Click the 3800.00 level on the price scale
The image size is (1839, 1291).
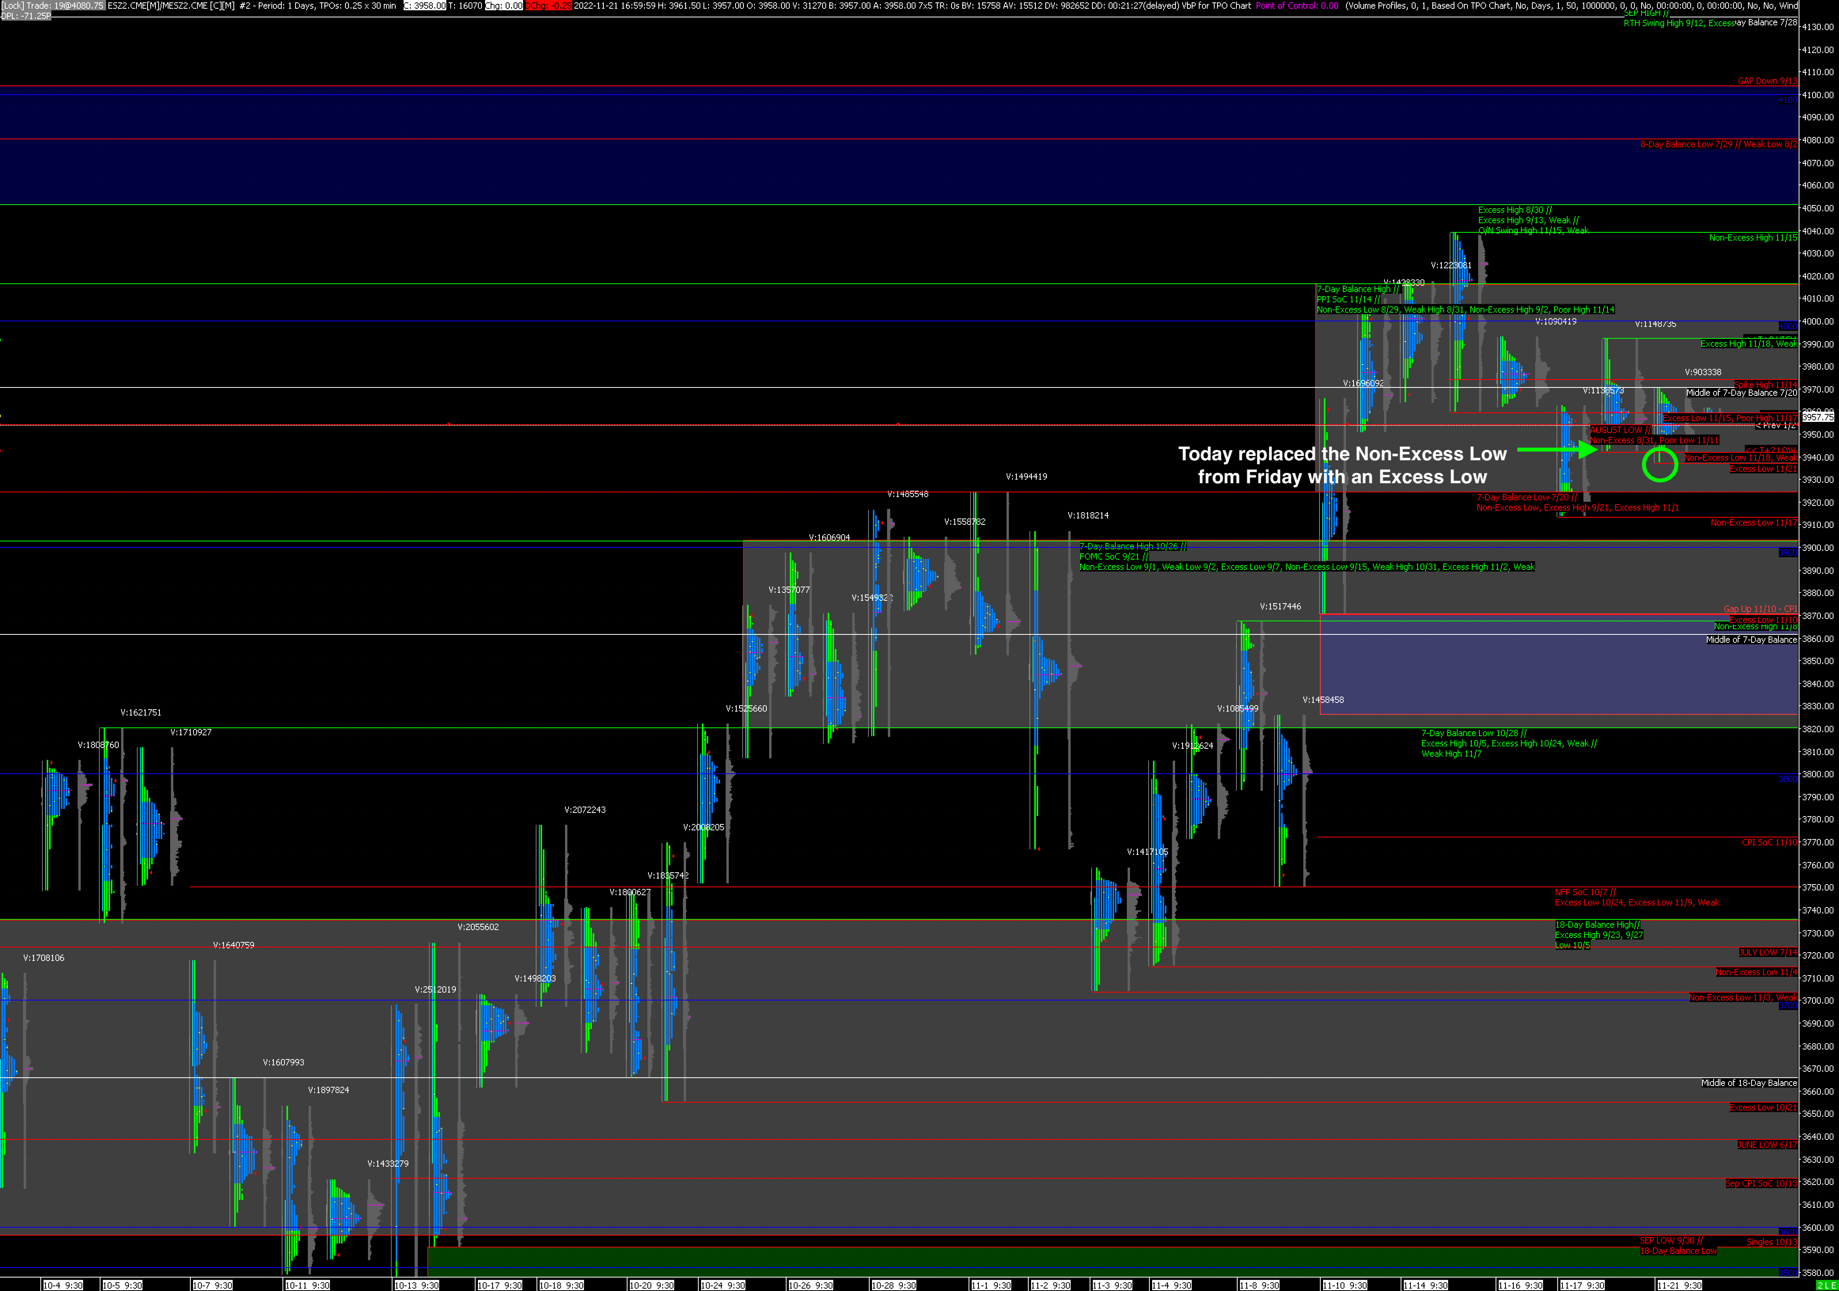click(x=1817, y=775)
